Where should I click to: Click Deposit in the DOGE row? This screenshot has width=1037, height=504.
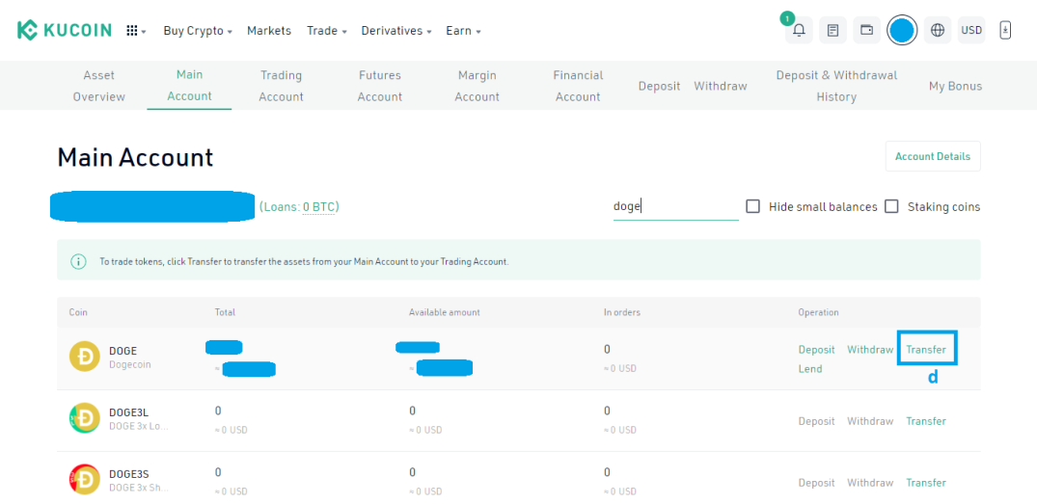816,350
